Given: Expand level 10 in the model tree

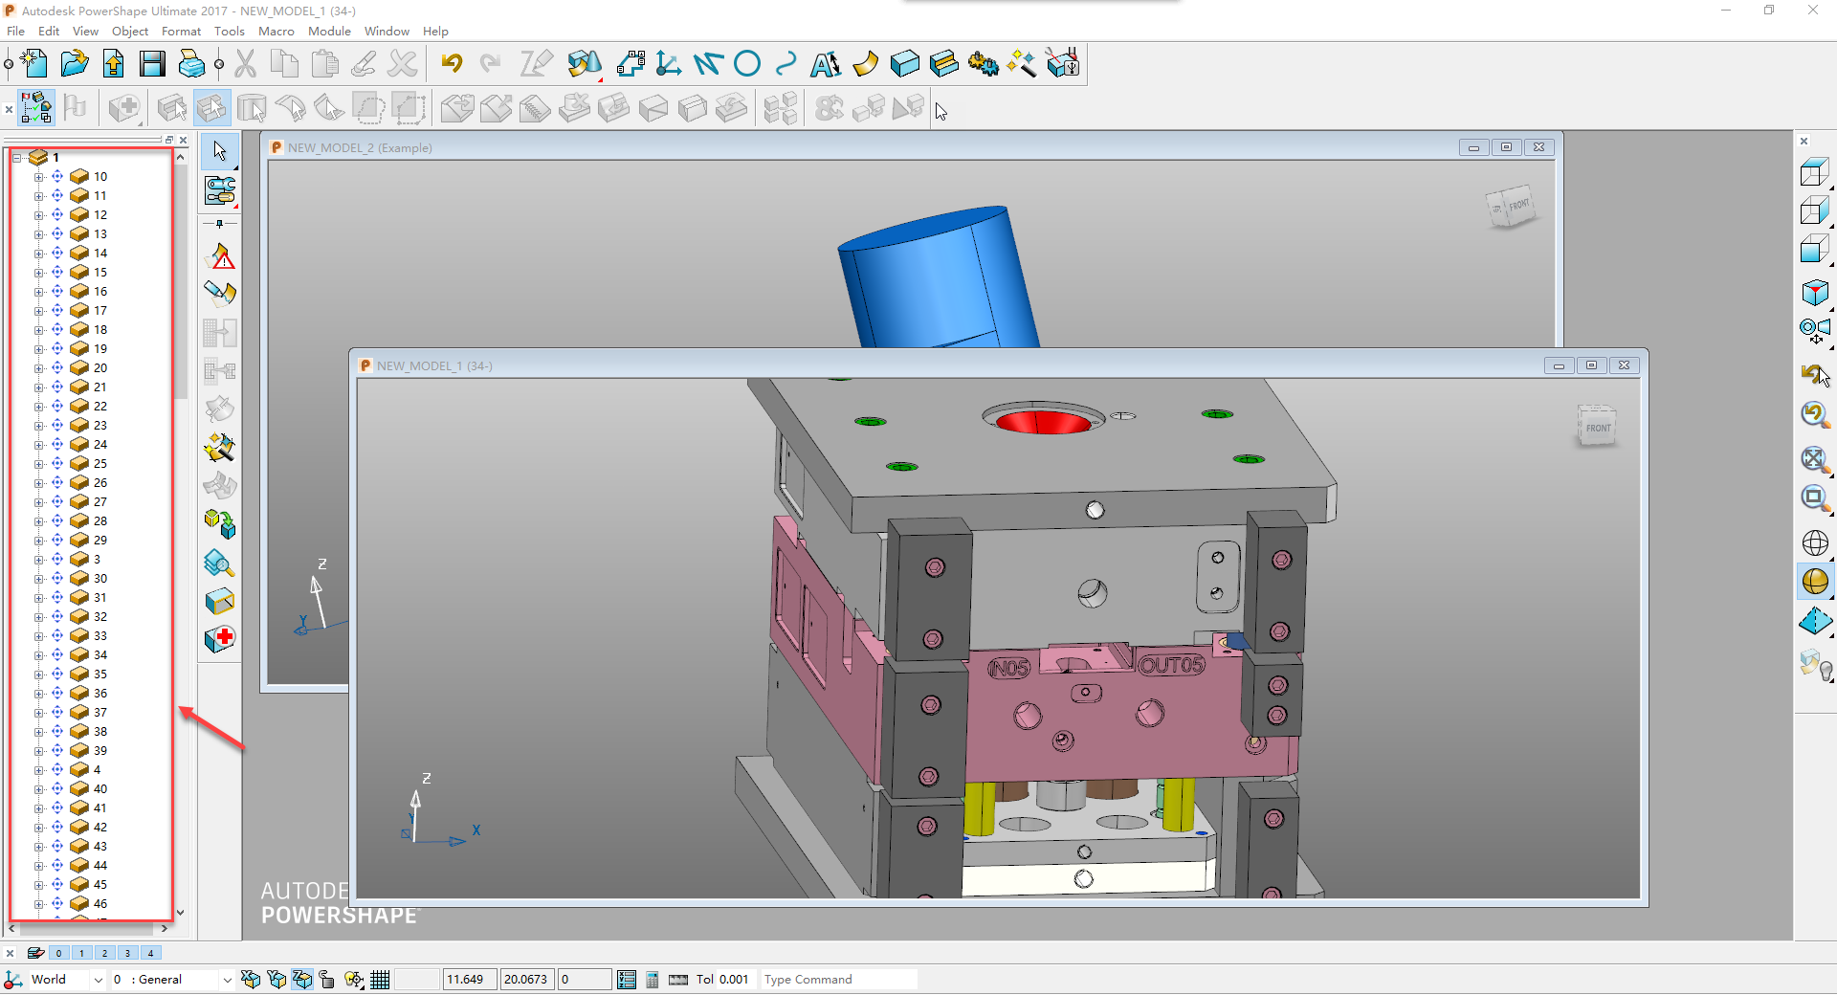Looking at the screenshot, I should [38, 176].
